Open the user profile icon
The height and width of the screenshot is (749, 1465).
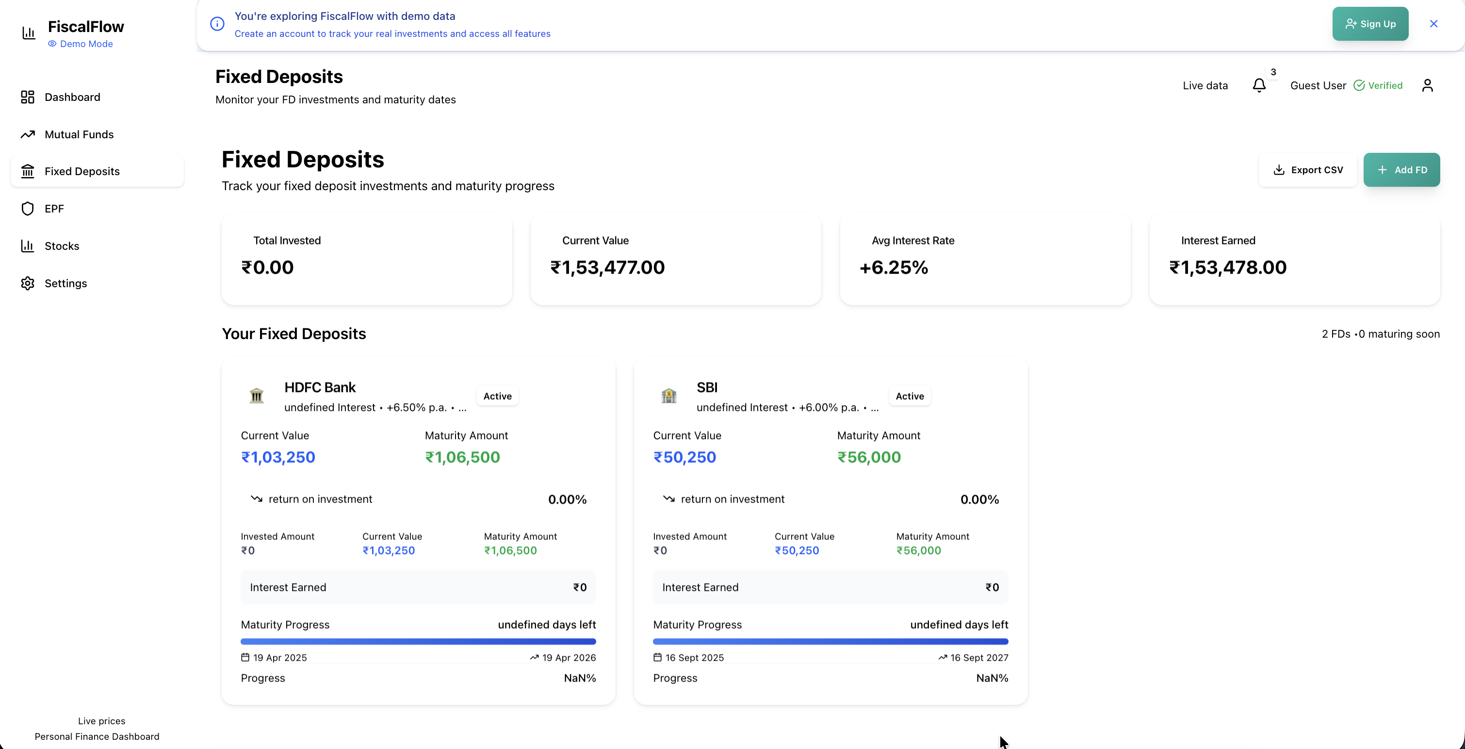[x=1427, y=85]
